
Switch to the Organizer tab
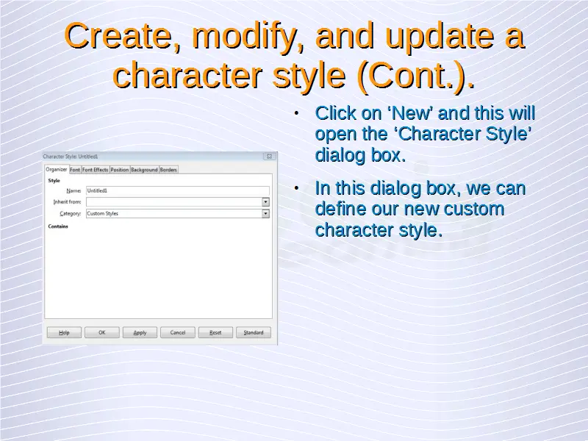[x=57, y=170]
